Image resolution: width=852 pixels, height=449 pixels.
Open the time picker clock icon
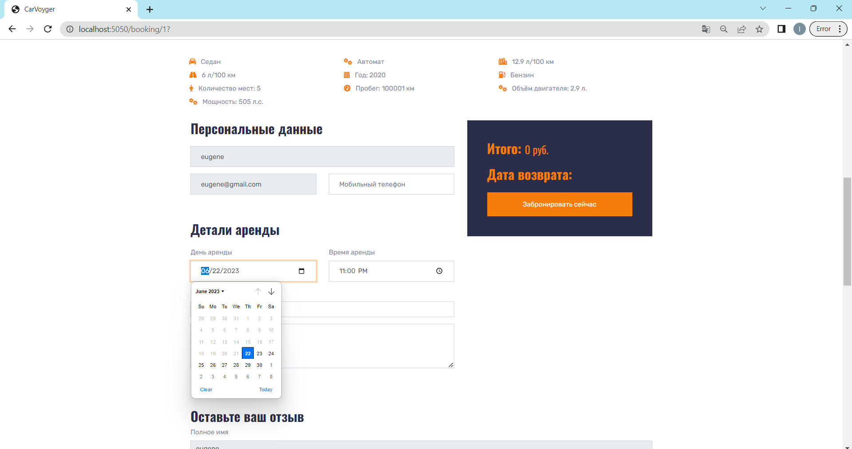click(x=439, y=271)
